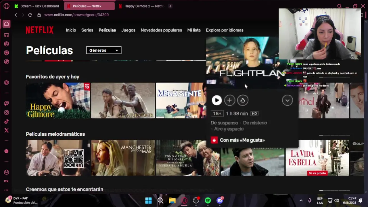368x207 pixels.
Task: Select Películas in Netflix navigation bar
Action: [x=107, y=30]
